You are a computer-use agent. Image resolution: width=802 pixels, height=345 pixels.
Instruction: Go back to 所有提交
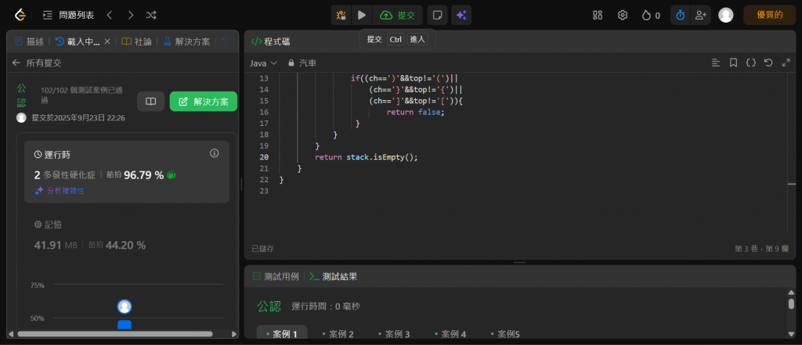(x=37, y=63)
